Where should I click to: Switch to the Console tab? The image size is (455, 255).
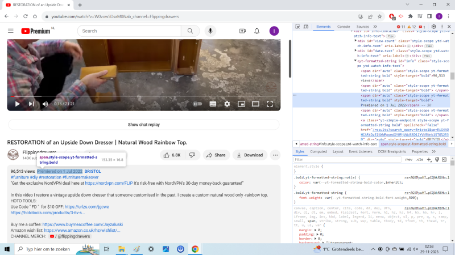coord(344,27)
